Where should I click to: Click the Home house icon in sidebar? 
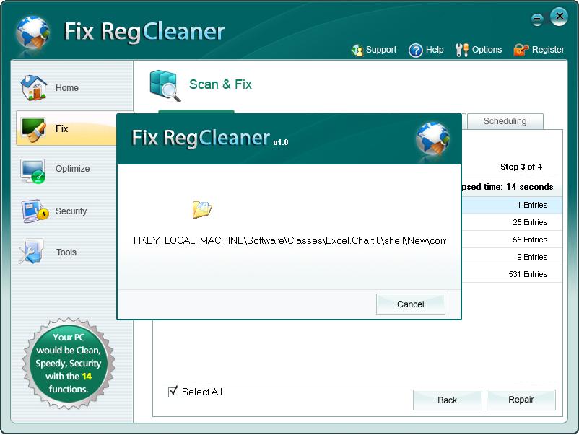33,87
